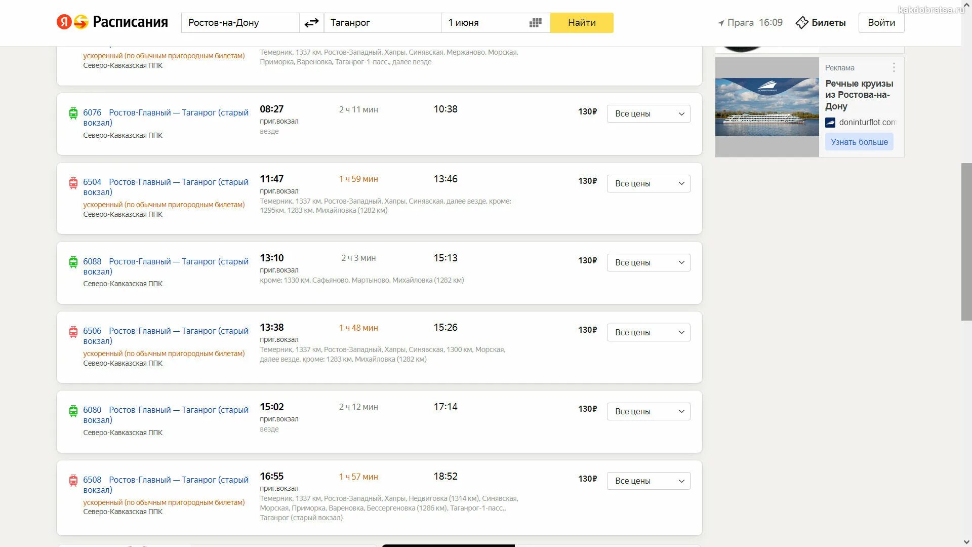Click 'Узнать больше' advertisement link
This screenshot has width=972, height=547.
click(859, 142)
